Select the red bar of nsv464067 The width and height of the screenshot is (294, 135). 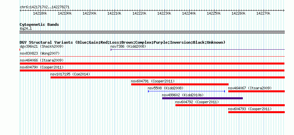[x=256, y=91]
